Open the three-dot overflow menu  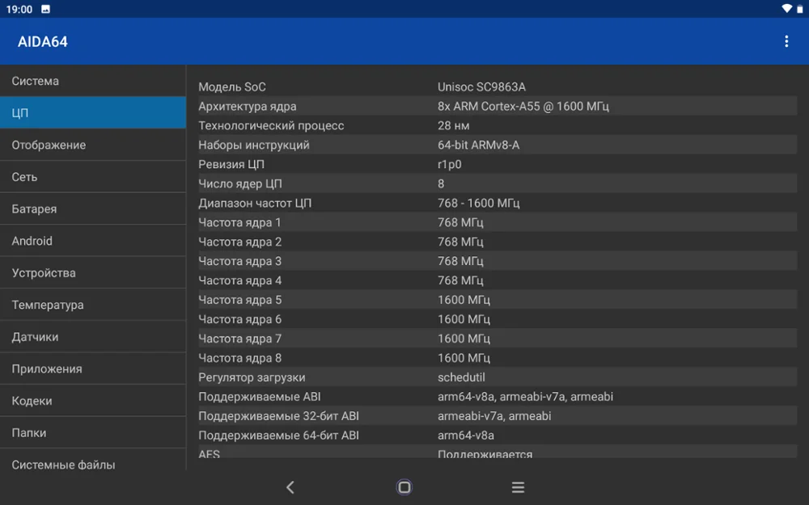point(786,42)
